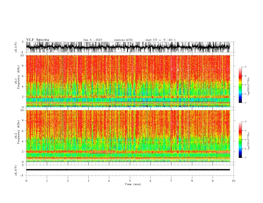This screenshot has height=203, width=263.
Task: Click the "VLF Spectra" plot title
Action: coord(38,40)
